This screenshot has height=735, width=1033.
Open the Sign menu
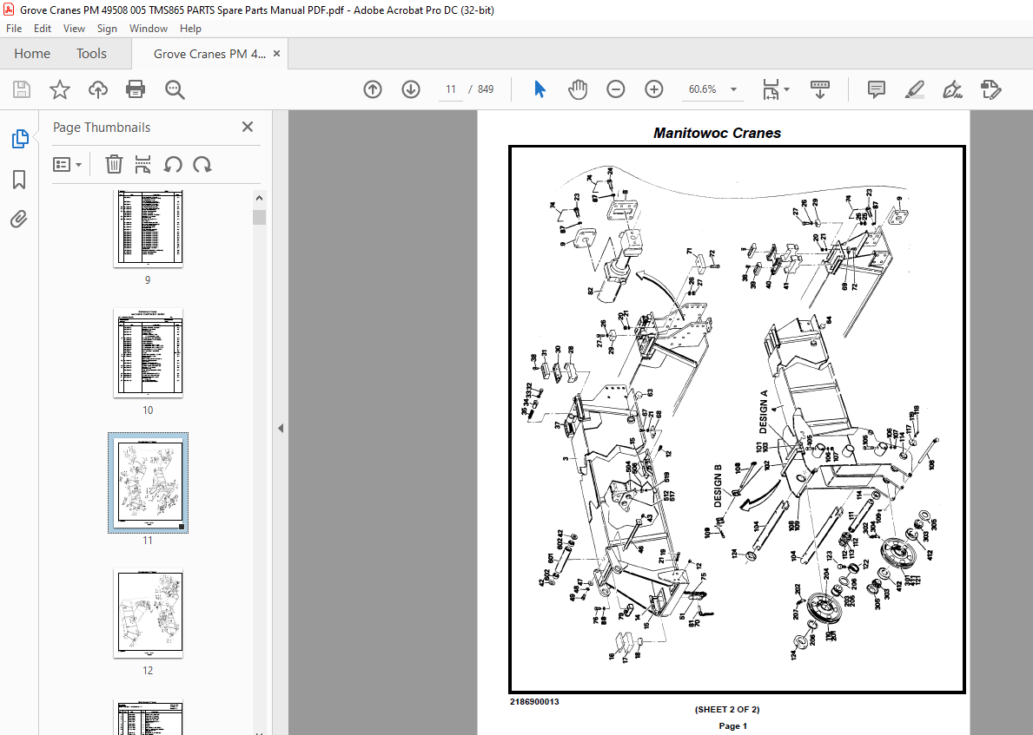pyautogui.click(x=107, y=29)
